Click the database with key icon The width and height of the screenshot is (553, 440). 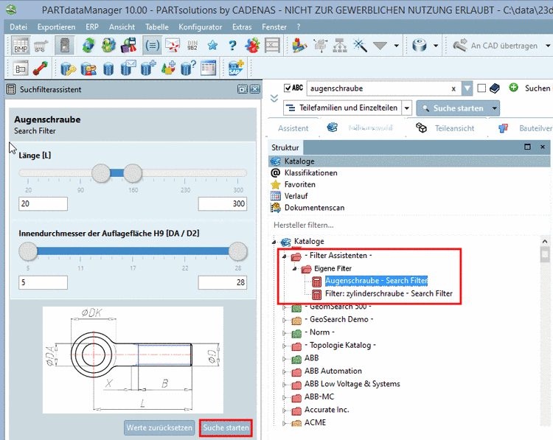click(x=68, y=69)
